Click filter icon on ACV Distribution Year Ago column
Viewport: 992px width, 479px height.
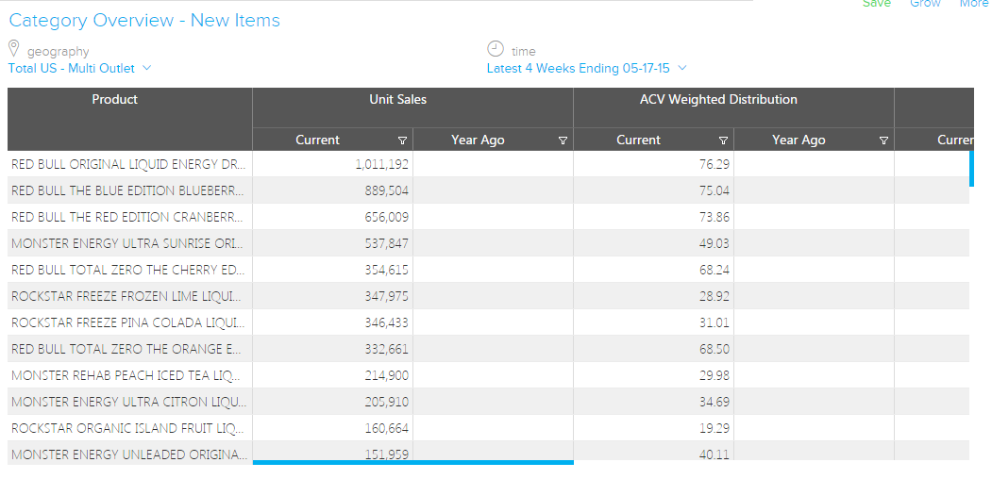point(884,140)
